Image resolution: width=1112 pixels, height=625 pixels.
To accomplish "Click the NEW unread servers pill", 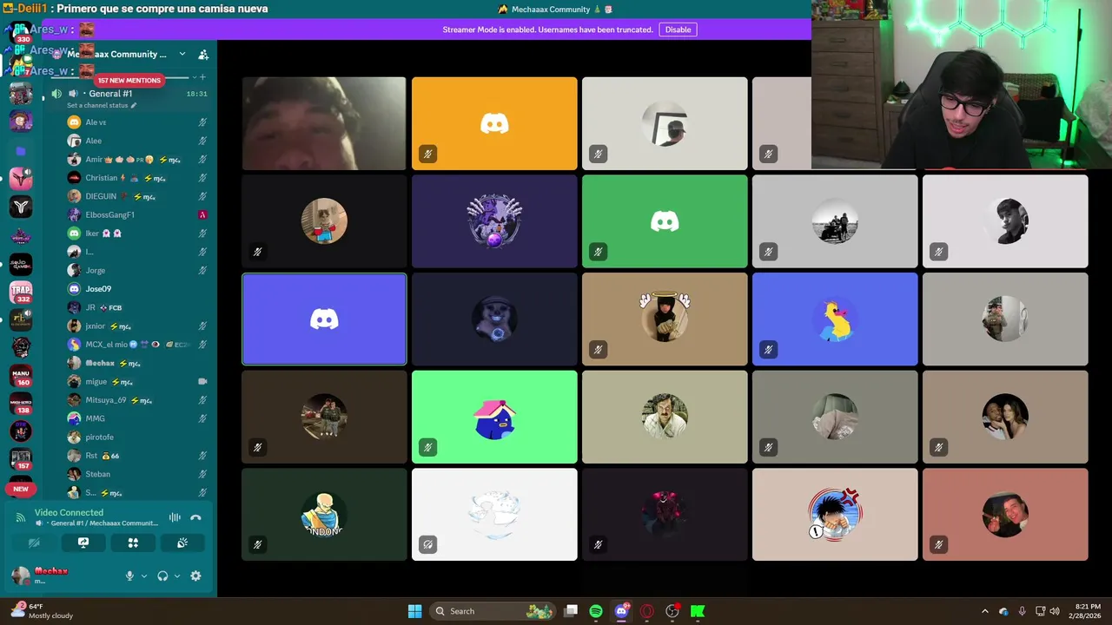I will pos(21,489).
